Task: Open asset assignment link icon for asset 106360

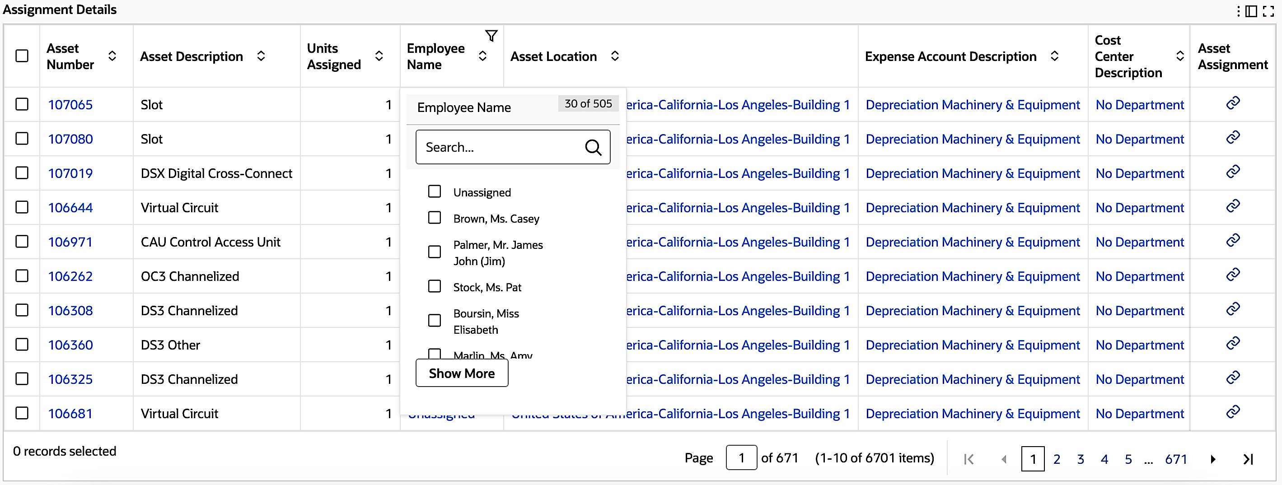Action: (1233, 343)
